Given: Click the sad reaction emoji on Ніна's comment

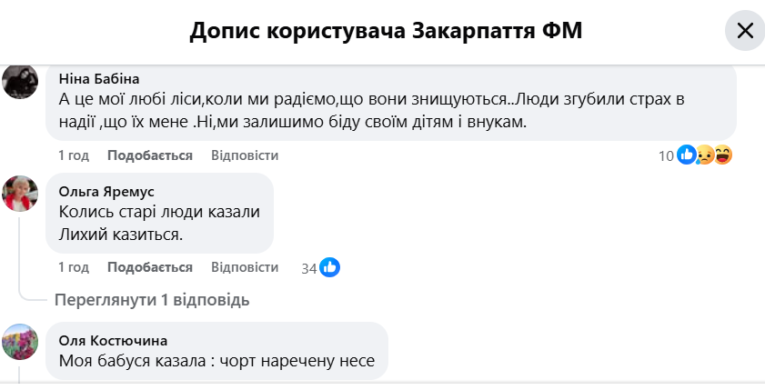Looking at the screenshot, I should 704,155.
